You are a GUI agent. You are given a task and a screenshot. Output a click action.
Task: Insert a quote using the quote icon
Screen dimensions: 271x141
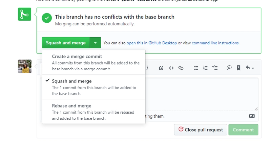click(x=161, y=68)
